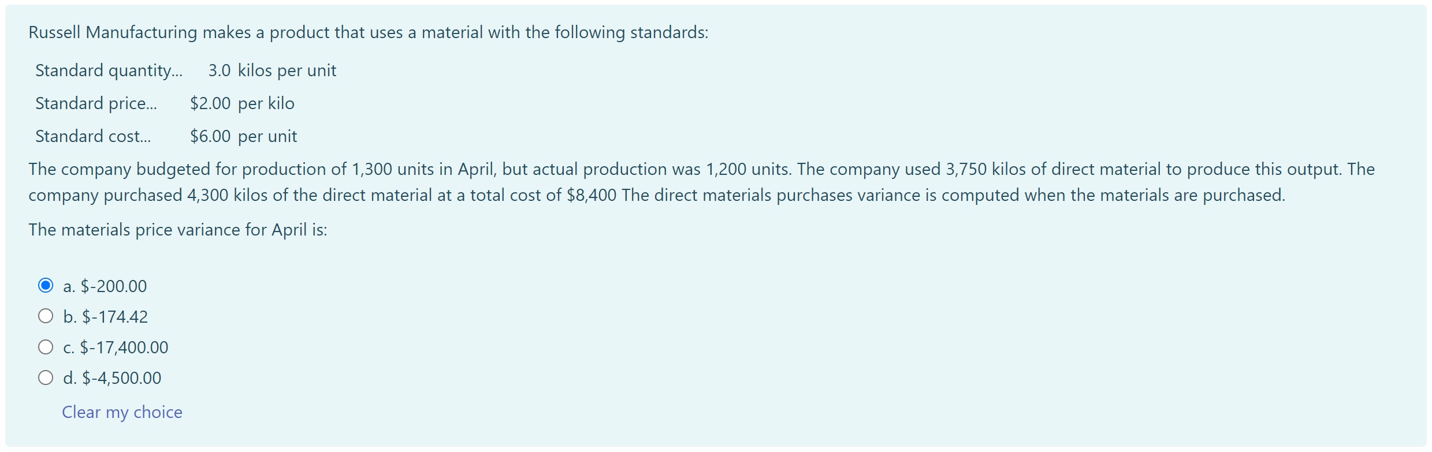The image size is (1432, 452).
Task: Deselect your answer using Clear my choice
Action: 122,412
